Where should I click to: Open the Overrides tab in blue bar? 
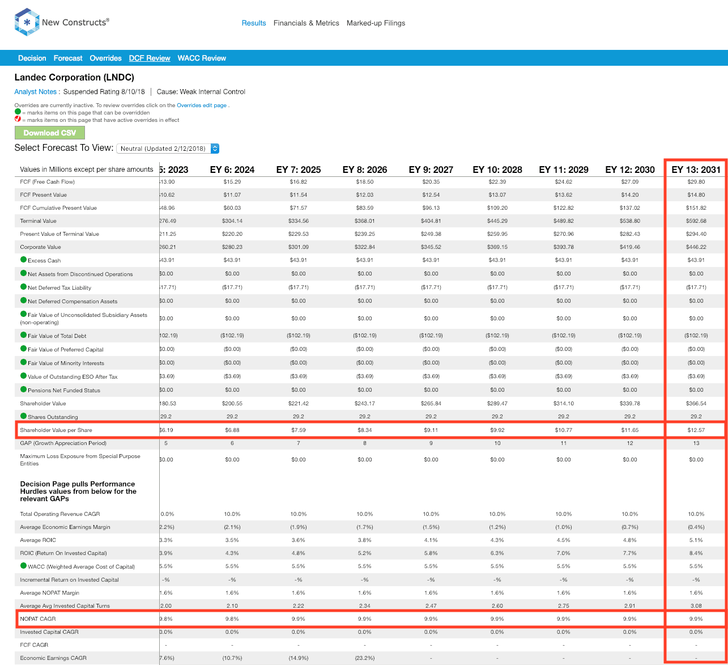click(x=106, y=58)
